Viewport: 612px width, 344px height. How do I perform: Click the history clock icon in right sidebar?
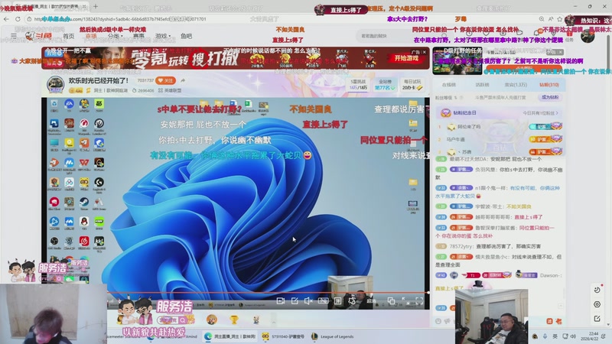(x=597, y=290)
